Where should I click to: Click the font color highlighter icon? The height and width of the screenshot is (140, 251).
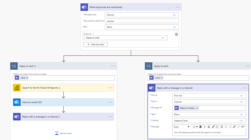point(213,127)
